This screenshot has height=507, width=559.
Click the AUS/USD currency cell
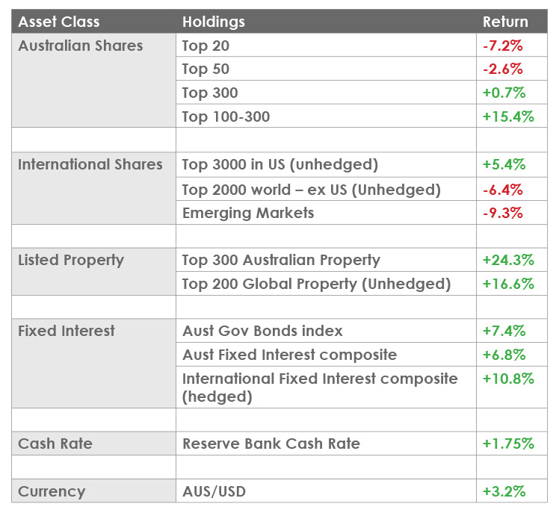(214, 491)
